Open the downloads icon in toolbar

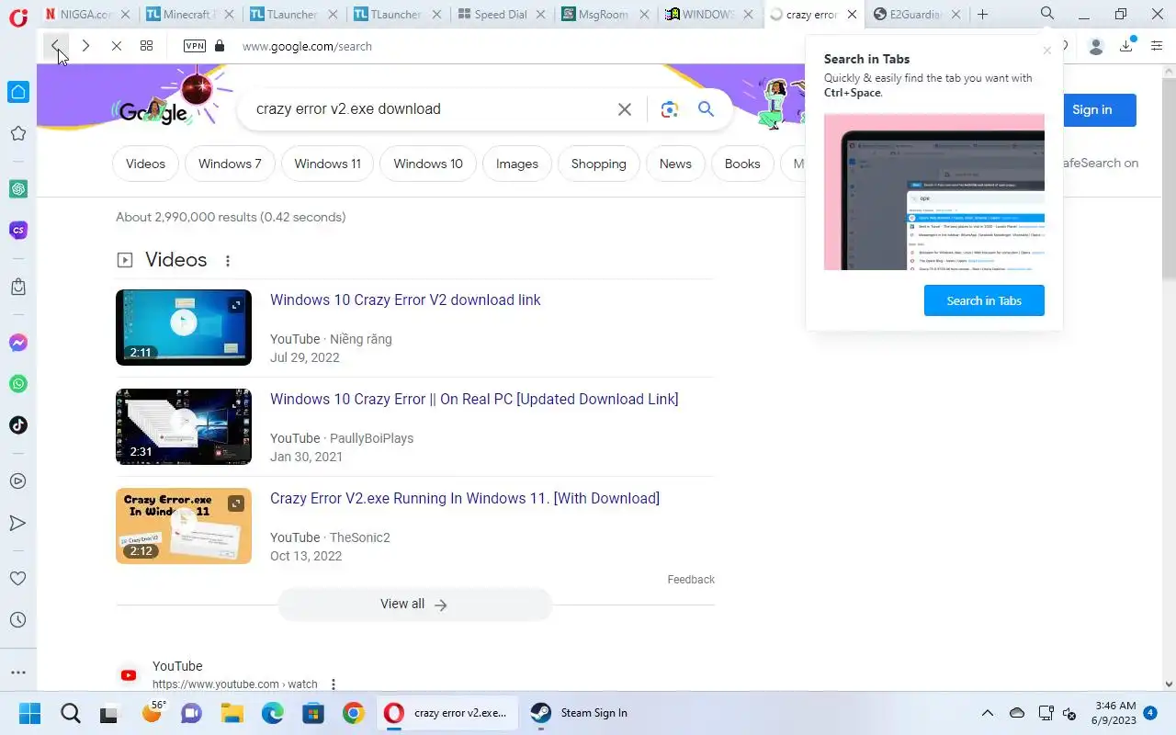tap(1126, 46)
